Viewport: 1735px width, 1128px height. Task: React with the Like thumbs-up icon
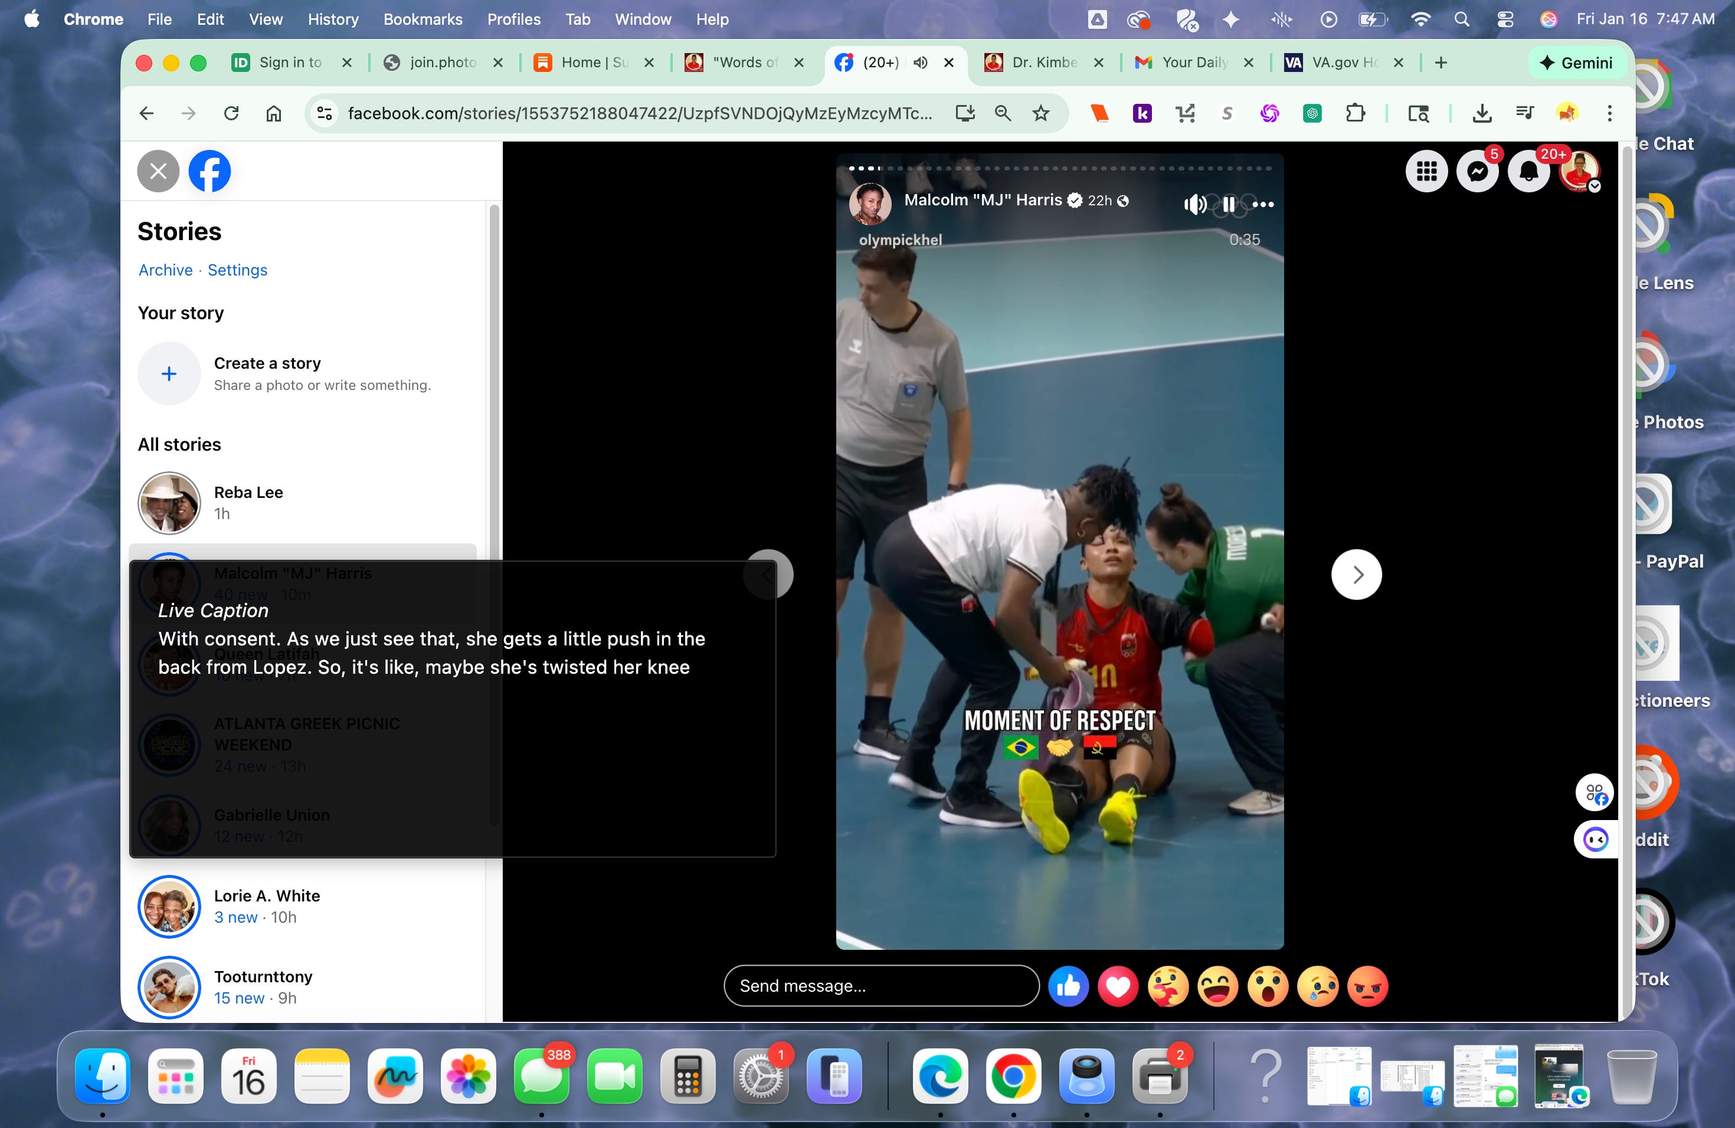1068,986
